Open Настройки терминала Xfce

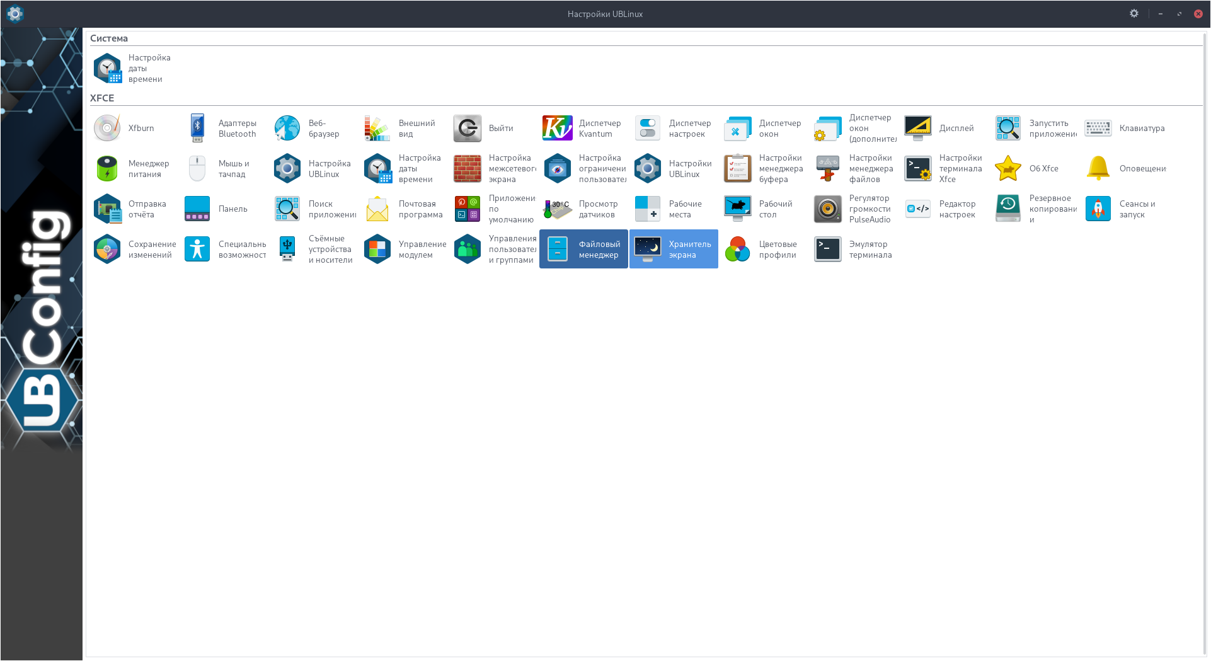(944, 169)
